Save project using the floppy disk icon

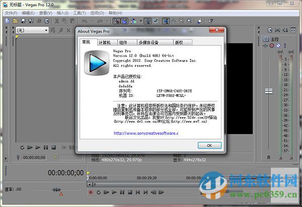(23, 21)
